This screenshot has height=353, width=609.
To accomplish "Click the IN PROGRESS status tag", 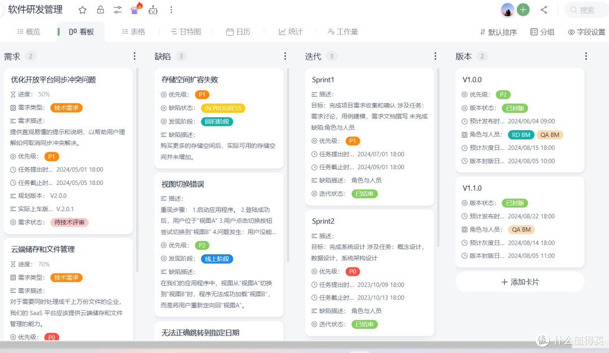I will tap(223, 108).
